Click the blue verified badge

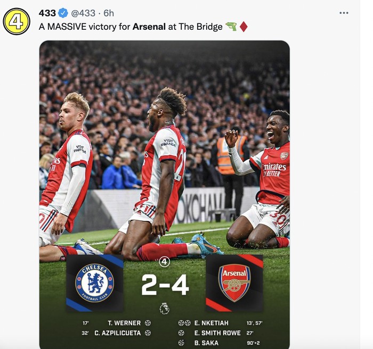pos(62,13)
